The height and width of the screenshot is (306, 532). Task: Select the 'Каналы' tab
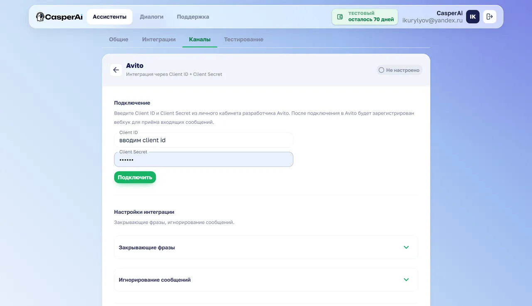pyautogui.click(x=199, y=39)
